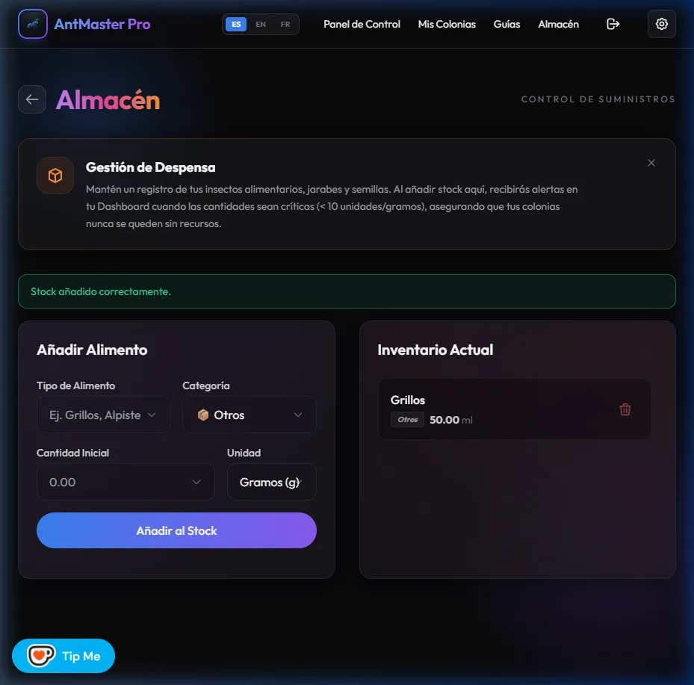Open the Unidad dropdown showing Gramos

pyautogui.click(x=271, y=482)
